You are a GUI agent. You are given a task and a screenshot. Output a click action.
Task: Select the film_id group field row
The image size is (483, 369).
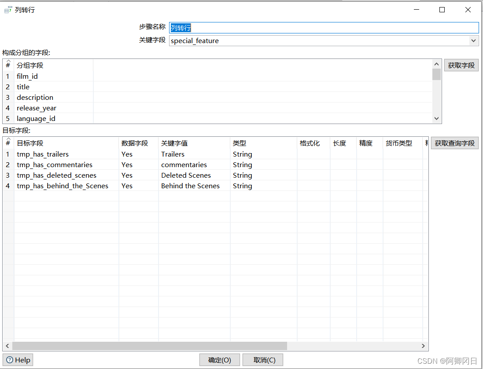[x=27, y=76]
